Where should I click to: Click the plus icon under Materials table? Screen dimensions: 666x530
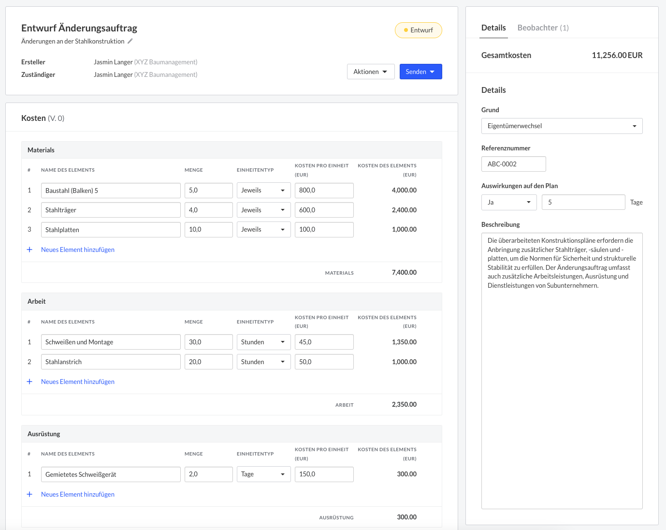29,250
